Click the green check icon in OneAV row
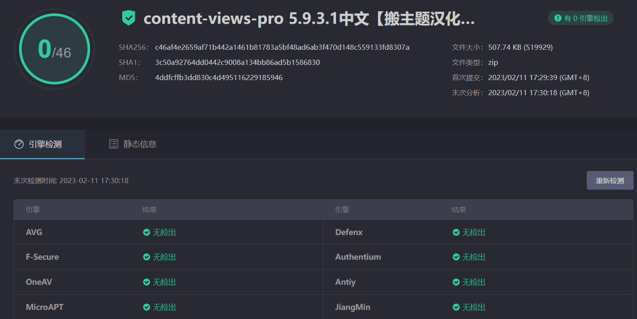Viewport: 637px width, 319px height. (147, 282)
